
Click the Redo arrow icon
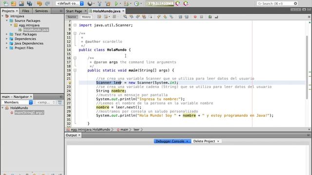coord(47,3)
